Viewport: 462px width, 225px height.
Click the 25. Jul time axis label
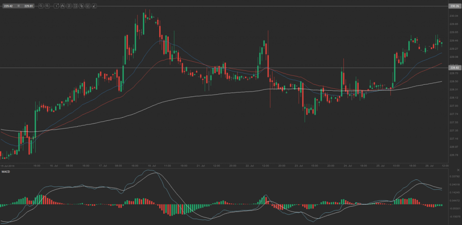380,165
